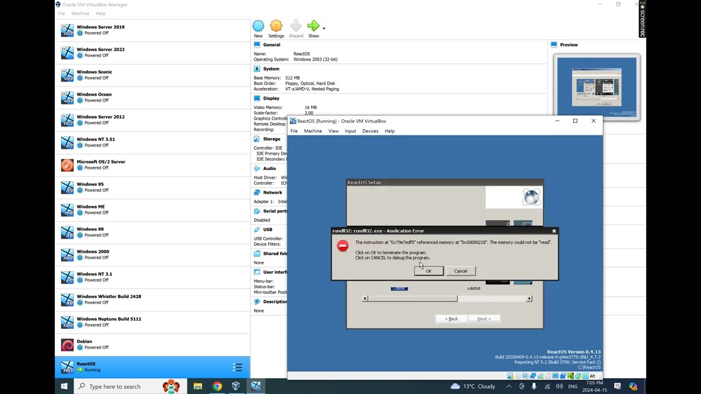Select Windows Neptune Build 5111 machine
Image resolution: width=701 pixels, height=394 pixels.
pos(152,322)
